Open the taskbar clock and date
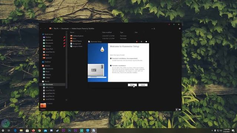The image size is (237, 133). (x=226, y=130)
